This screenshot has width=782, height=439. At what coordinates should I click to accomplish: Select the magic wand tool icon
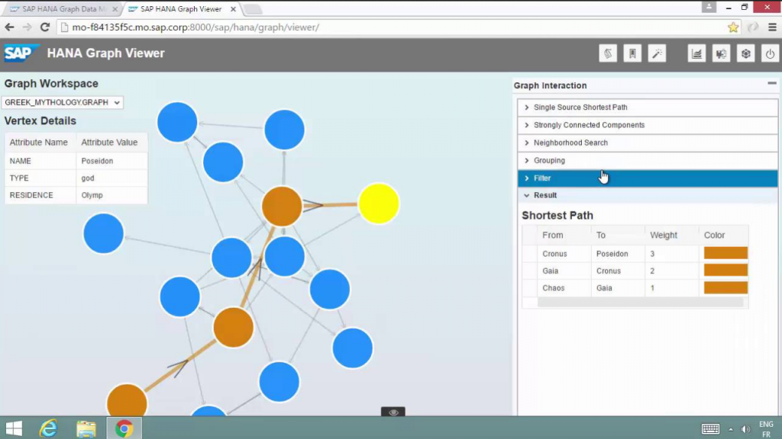pos(656,53)
